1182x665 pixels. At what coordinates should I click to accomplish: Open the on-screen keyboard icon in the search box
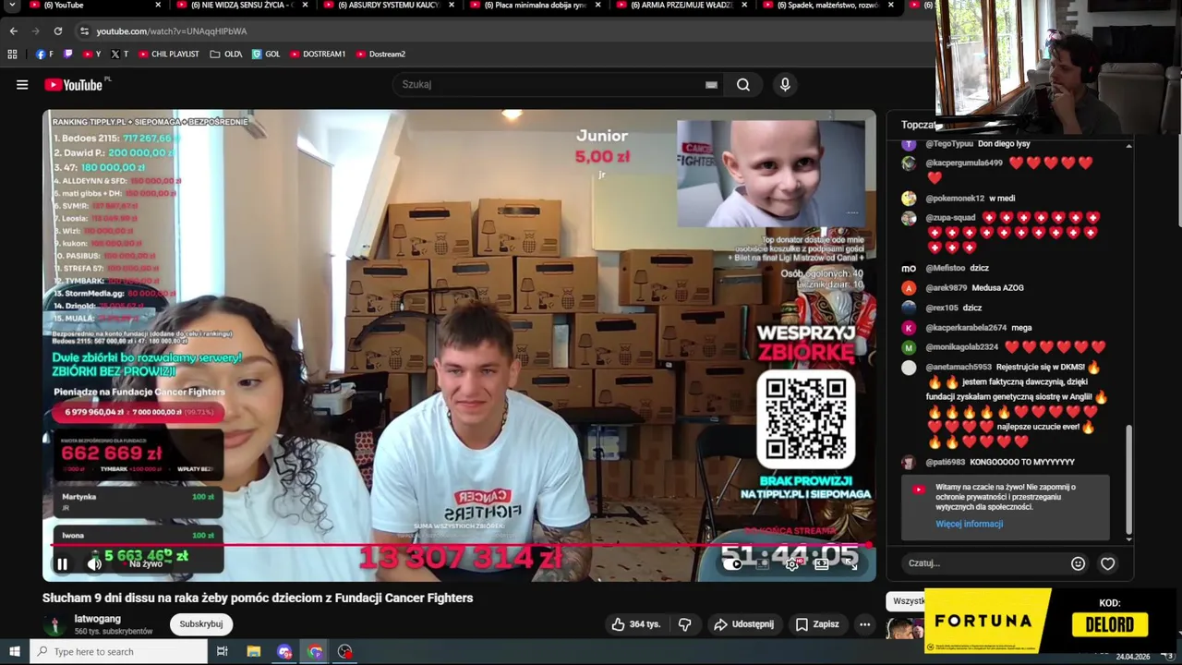tap(711, 85)
